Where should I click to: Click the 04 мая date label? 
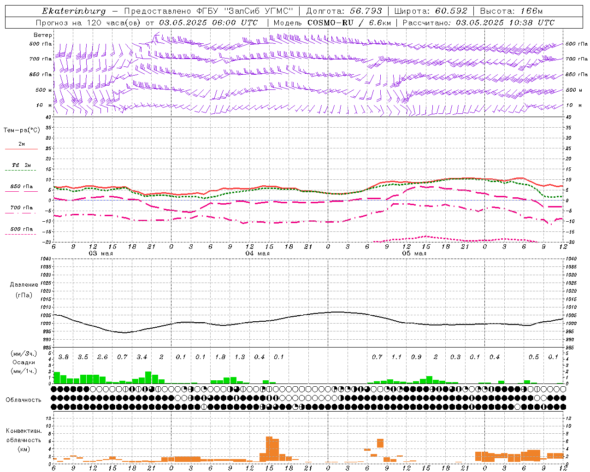257,253
